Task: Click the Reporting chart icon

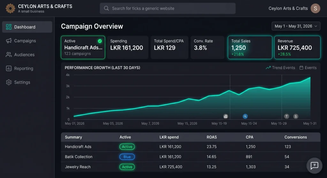Action: point(9,68)
